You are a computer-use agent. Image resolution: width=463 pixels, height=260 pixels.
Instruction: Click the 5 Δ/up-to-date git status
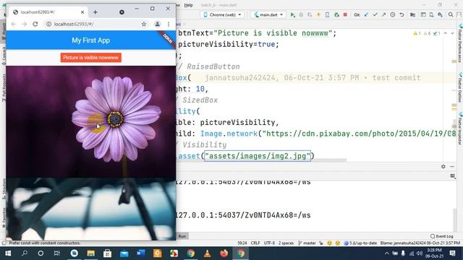pos(360,243)
